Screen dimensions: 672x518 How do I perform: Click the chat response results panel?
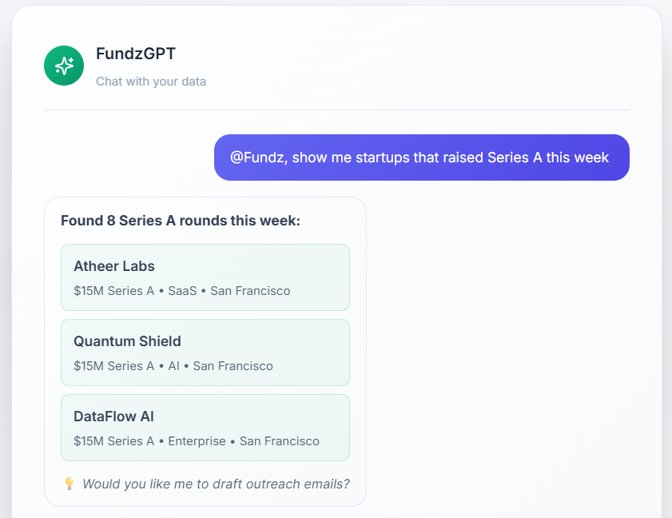[205, 350]
